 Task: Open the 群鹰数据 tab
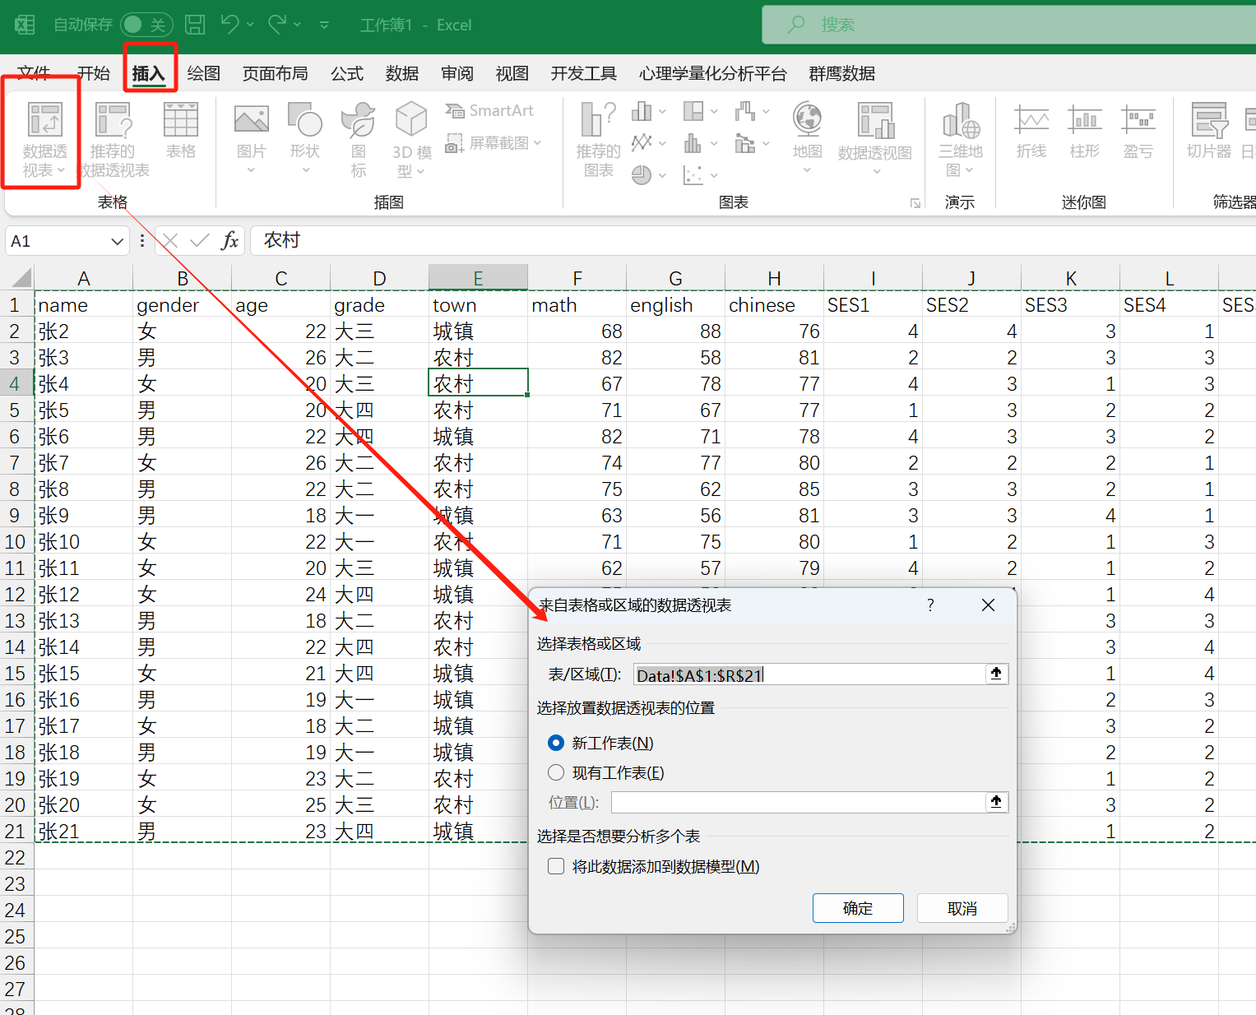coord(841,73)
